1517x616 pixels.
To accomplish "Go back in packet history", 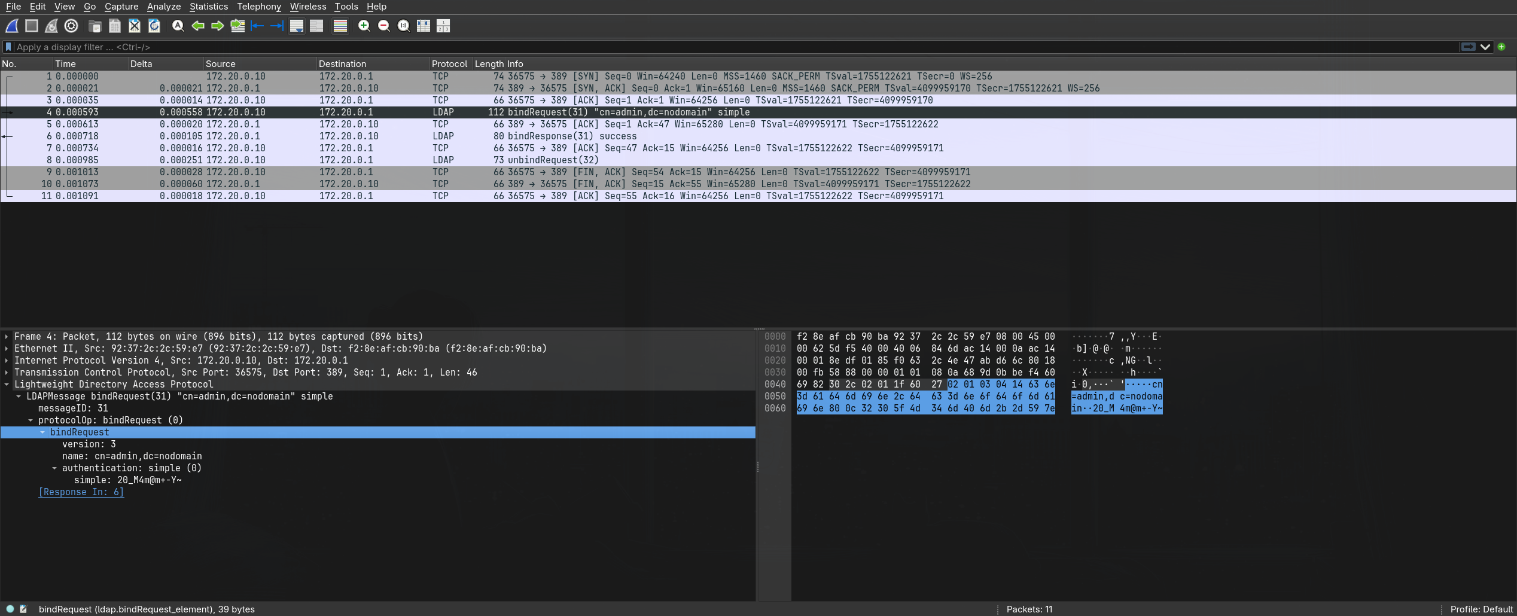I will click(x=198, y=26).
